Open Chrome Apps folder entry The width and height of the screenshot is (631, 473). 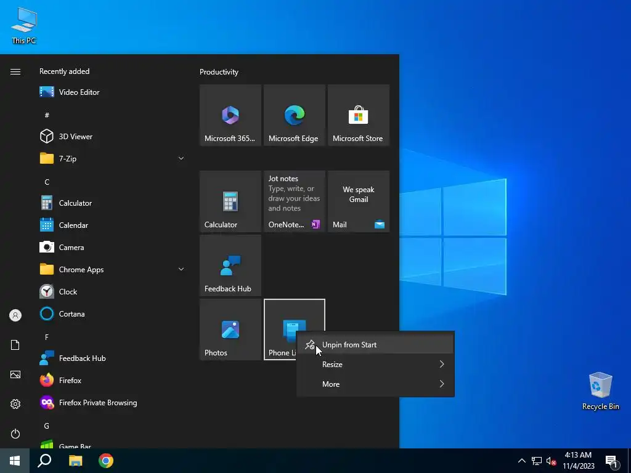pos(112,270)
